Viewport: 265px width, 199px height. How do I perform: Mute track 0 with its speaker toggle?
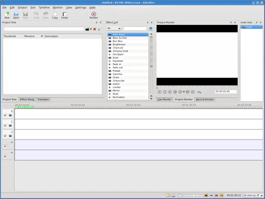pos(5,115)
